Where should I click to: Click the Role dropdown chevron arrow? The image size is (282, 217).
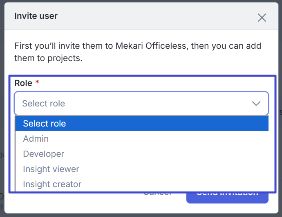[256, 104]
